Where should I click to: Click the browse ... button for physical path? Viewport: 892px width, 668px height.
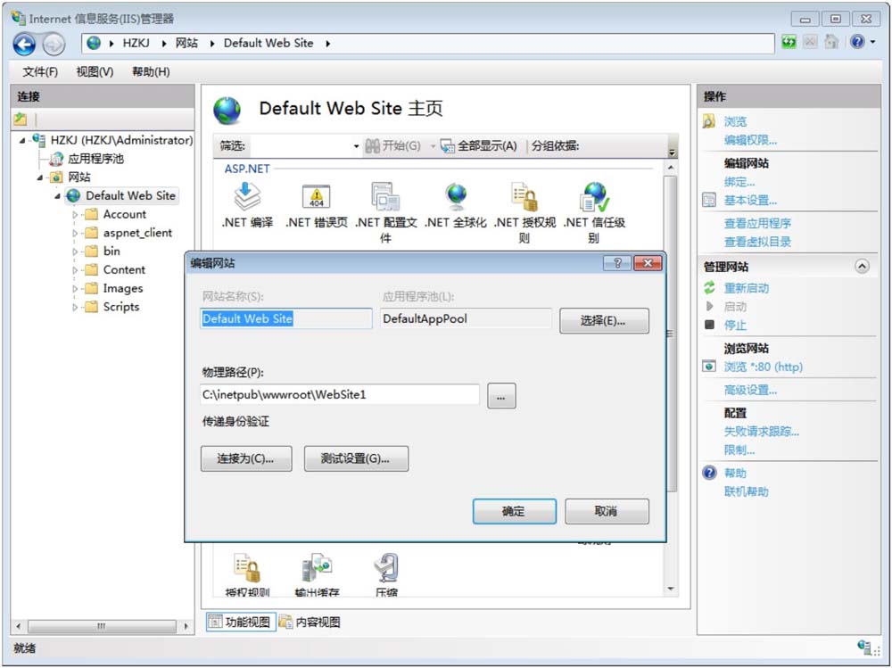[x=501, y=396]
